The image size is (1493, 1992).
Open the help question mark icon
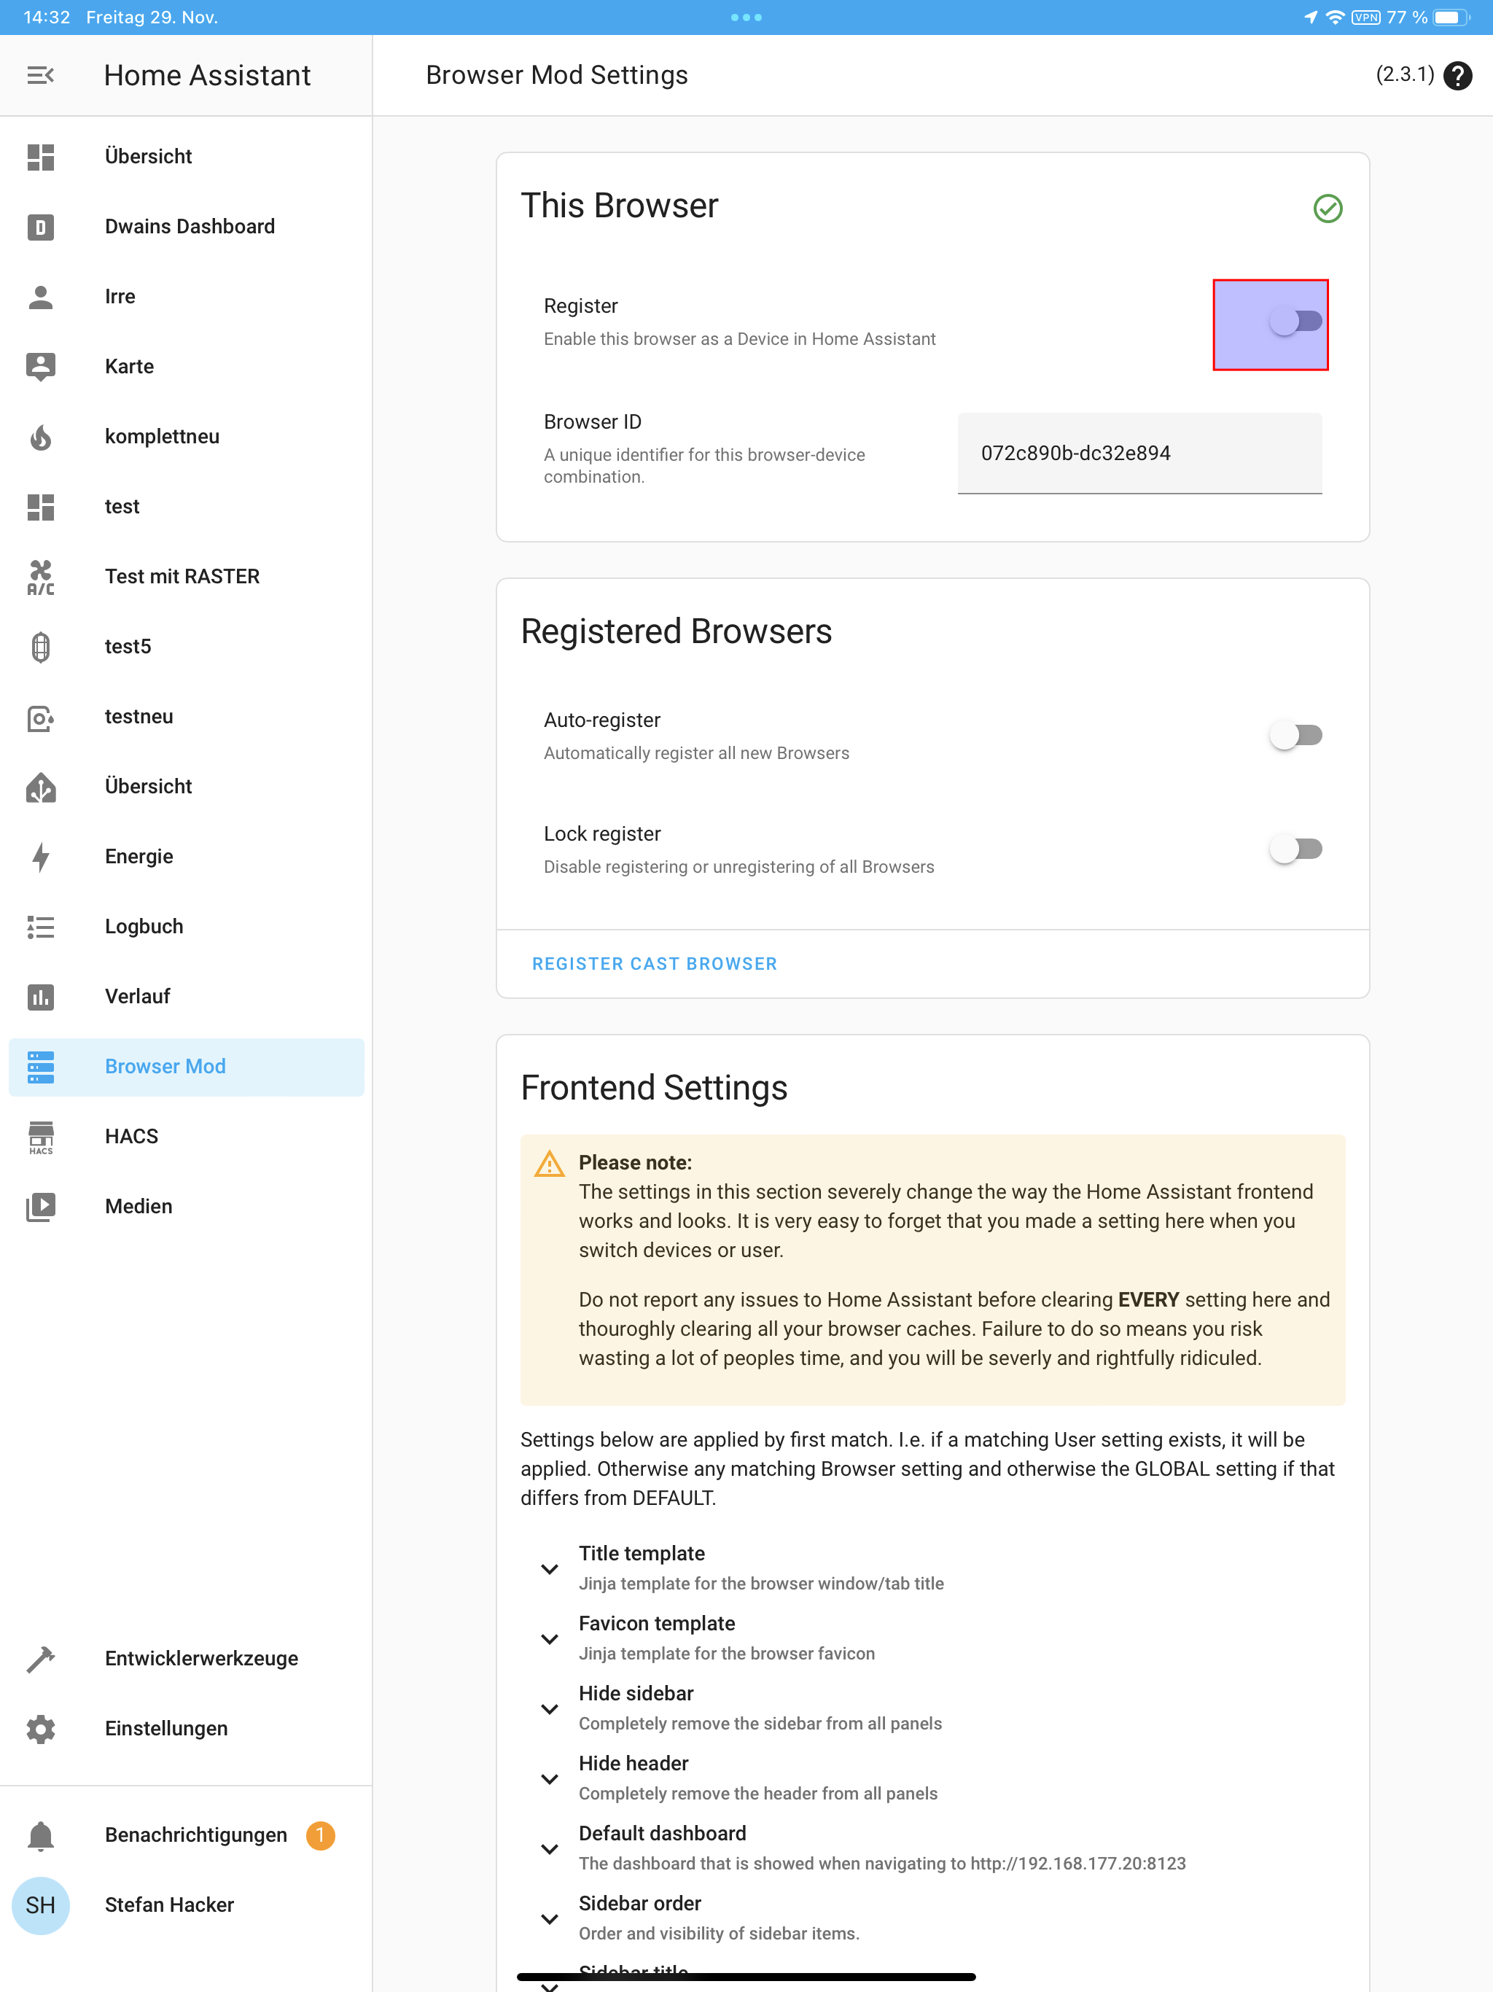point(1457,76)
